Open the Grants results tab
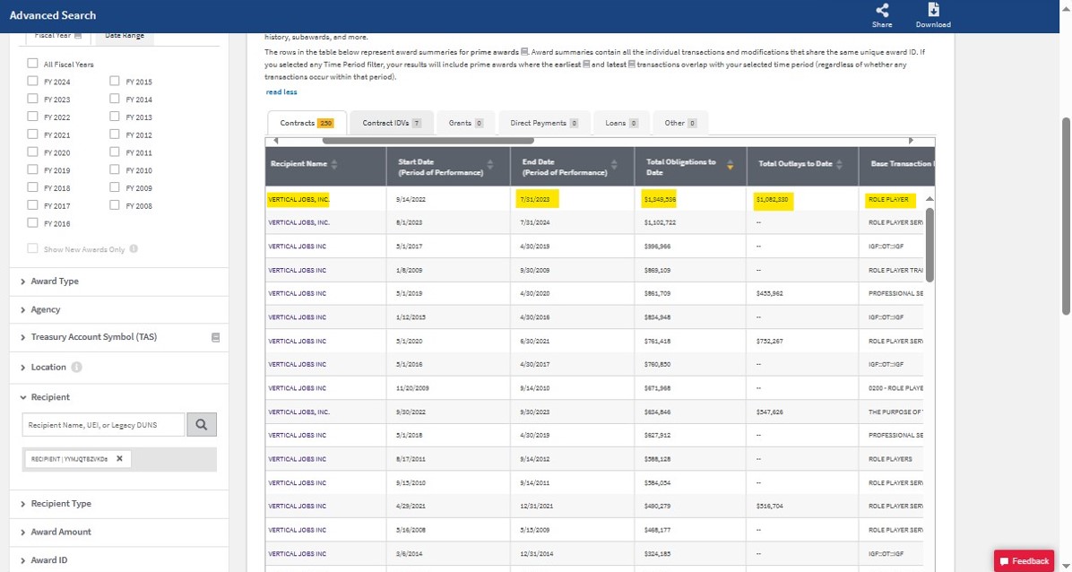The height and width of the screenshot is (572, 1072). pos(465,123)
